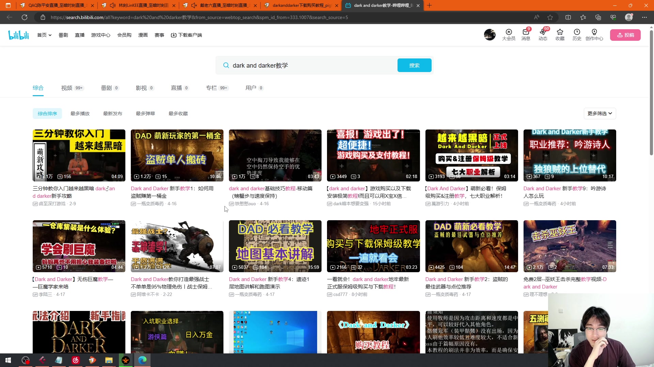Click 下载客户端 link

tap(186, 35)
